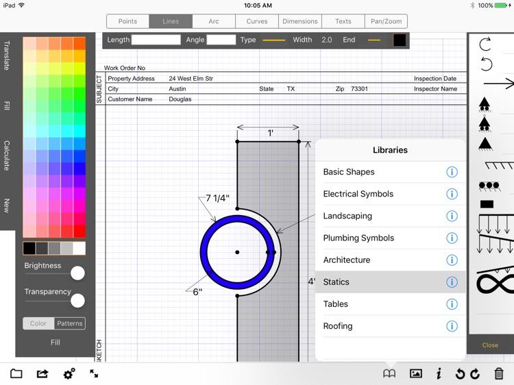Open the folder icon in bottom toolbar
The image size is (514, 385).
(16, 373)
